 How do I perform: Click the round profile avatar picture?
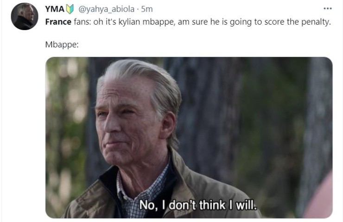click(x=25, y=16)
